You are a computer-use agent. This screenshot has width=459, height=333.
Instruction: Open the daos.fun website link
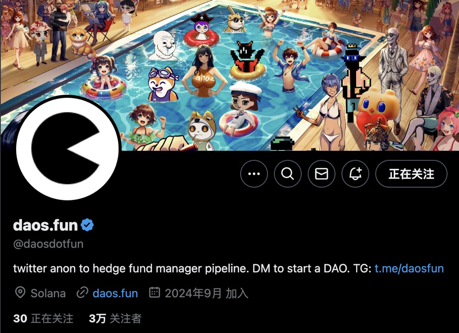[115, 293]
